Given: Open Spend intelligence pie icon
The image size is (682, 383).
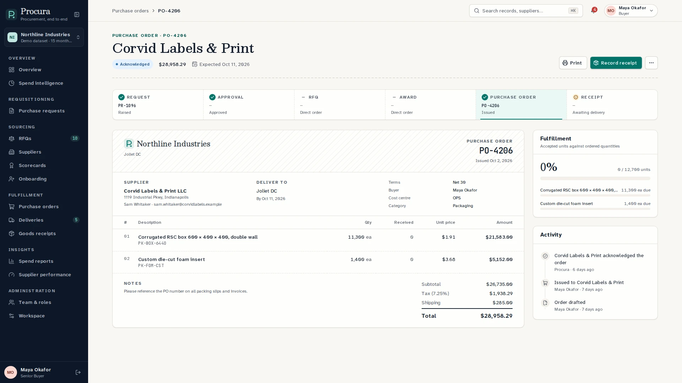Looking at the screenshot, I should [x=12, y=83].
